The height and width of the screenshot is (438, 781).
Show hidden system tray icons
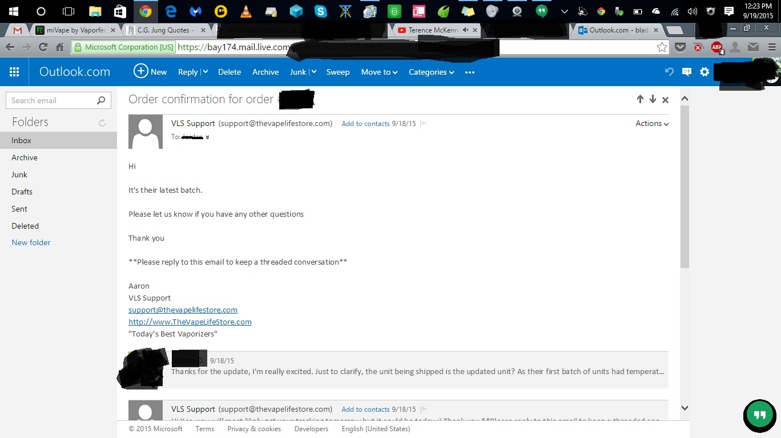564,11
